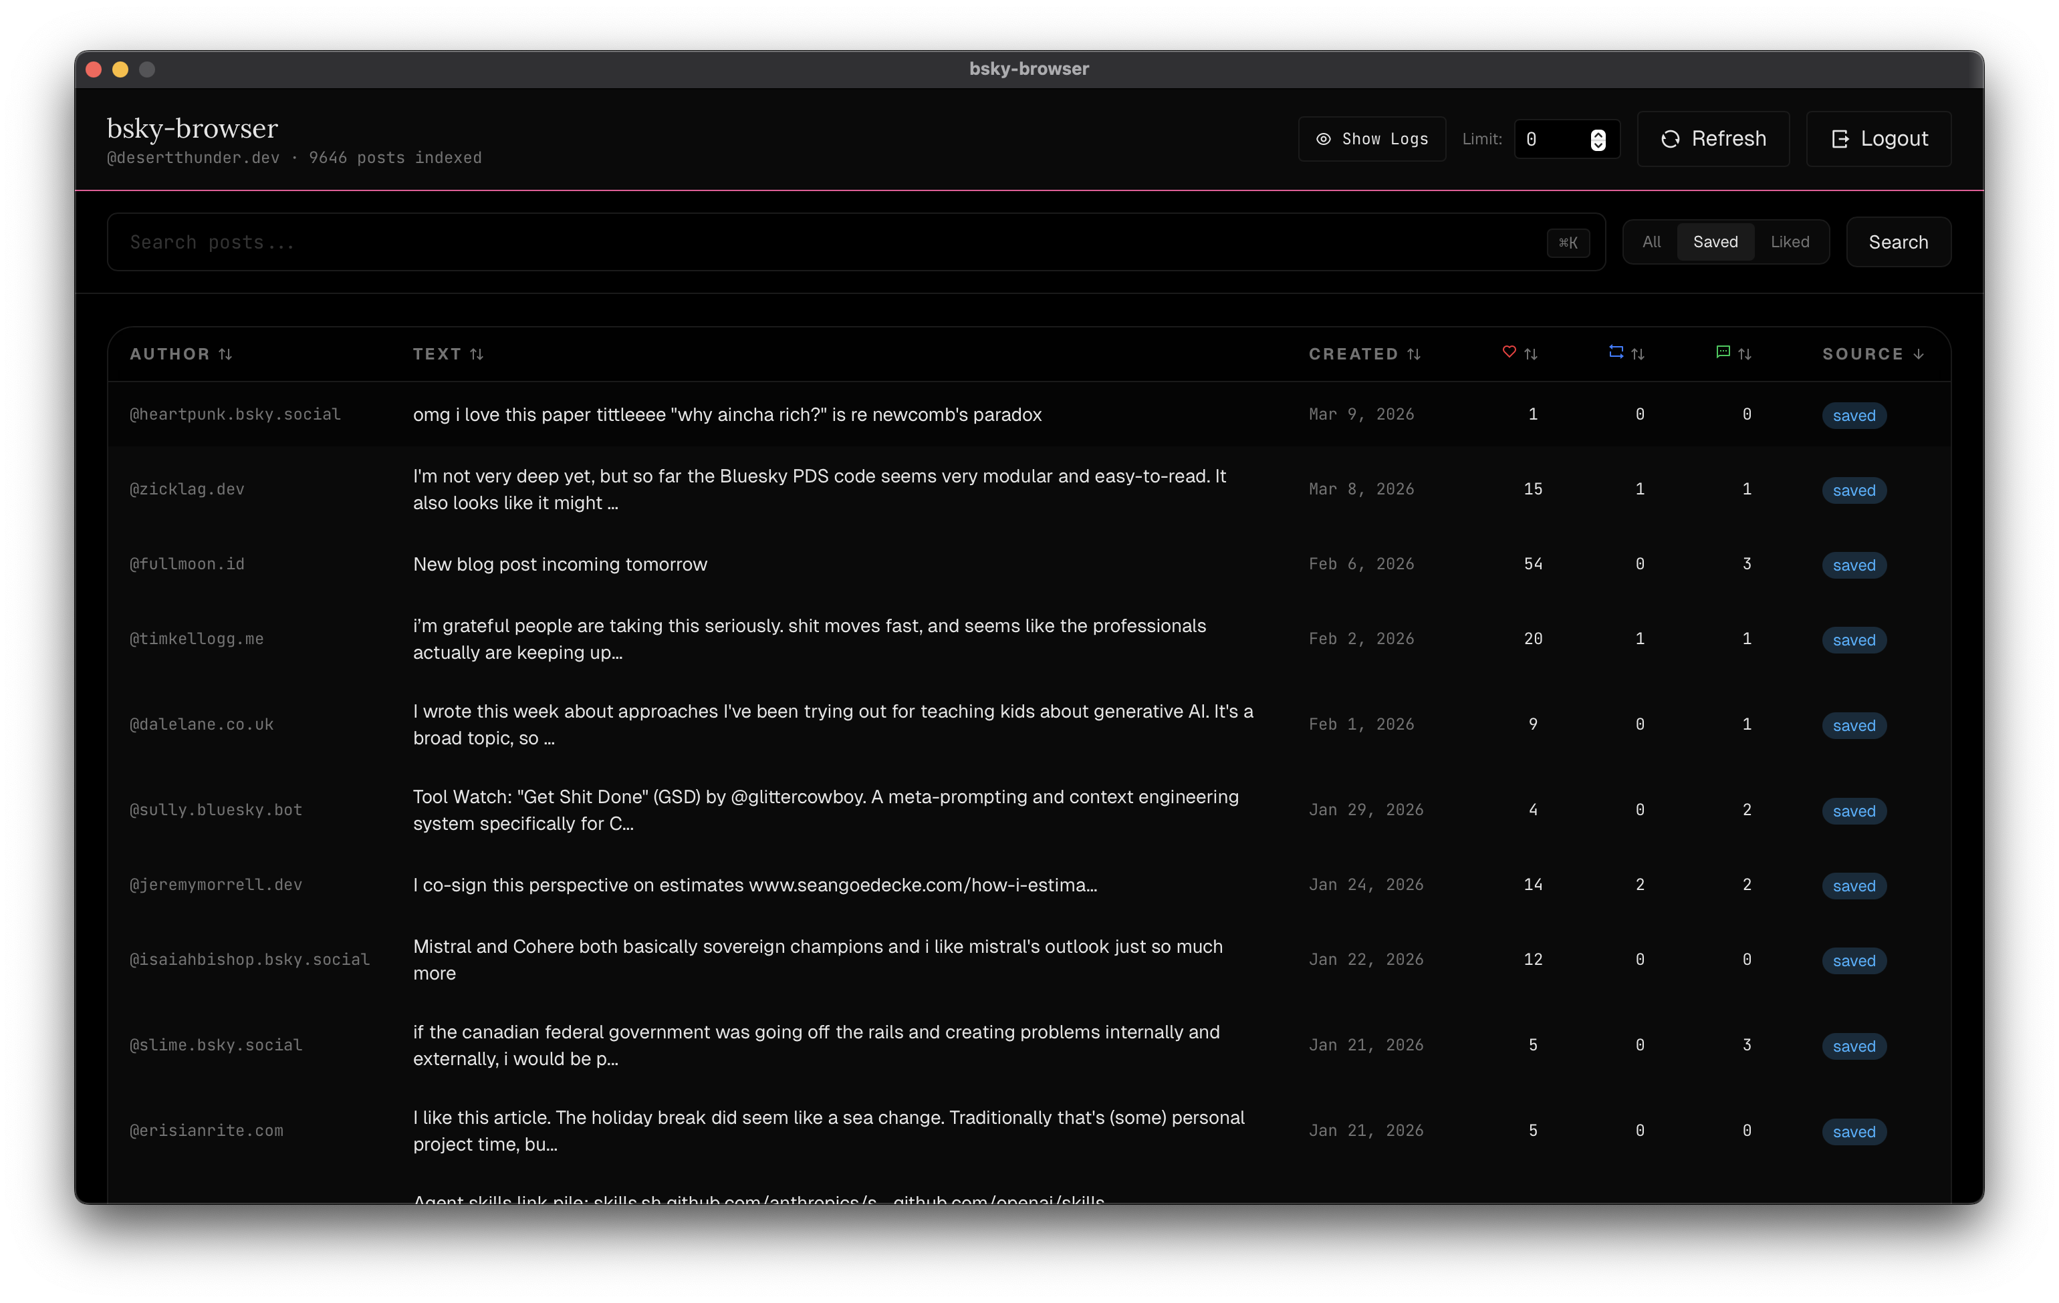Enable the Saved posts filter

(1715, 242)
